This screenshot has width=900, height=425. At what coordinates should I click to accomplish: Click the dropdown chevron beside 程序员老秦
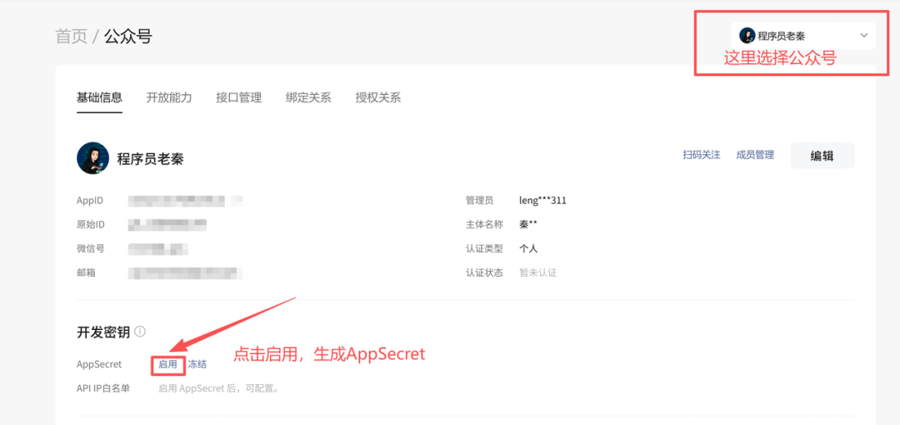[x=864, y=36]
